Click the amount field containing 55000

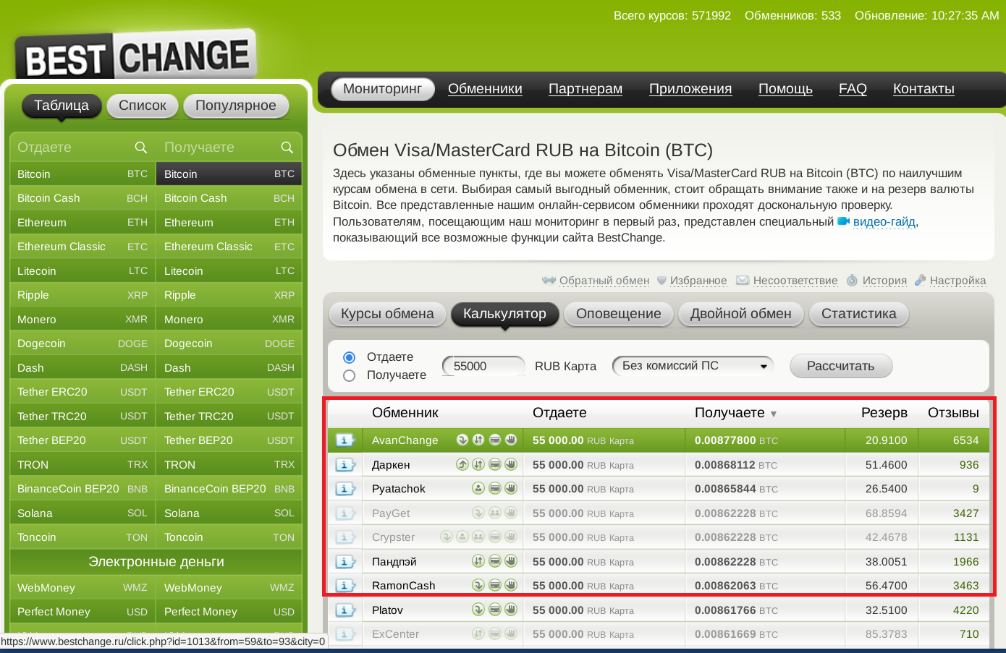pyautogui.click(x=483, y=366)
